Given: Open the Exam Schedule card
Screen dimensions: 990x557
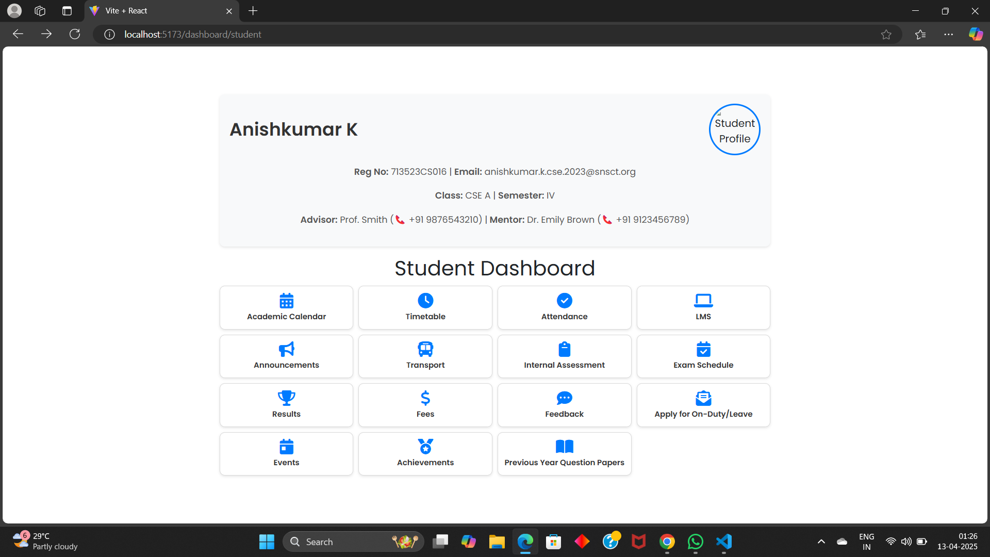Looking at the screenshot, I should pos(703,357).
